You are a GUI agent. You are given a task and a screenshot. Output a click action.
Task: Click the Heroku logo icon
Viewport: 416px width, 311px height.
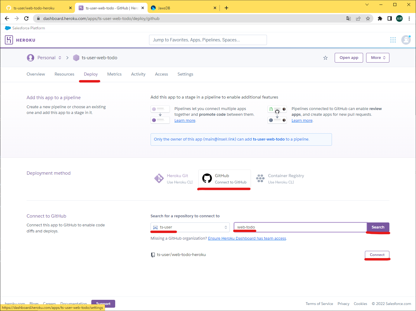[9, 40]
